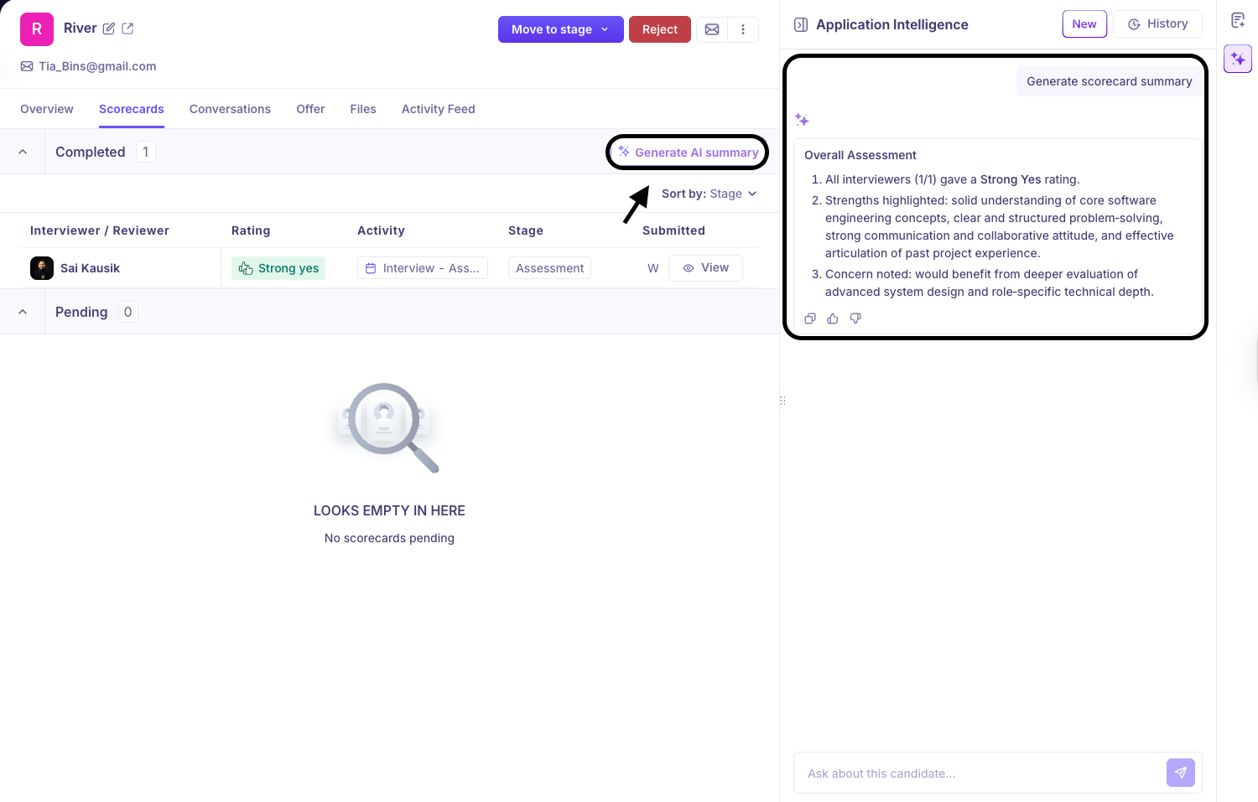This screenshot has width=1258, height=802.
Task: Send the candidate question message
Action: (1180, 773)
